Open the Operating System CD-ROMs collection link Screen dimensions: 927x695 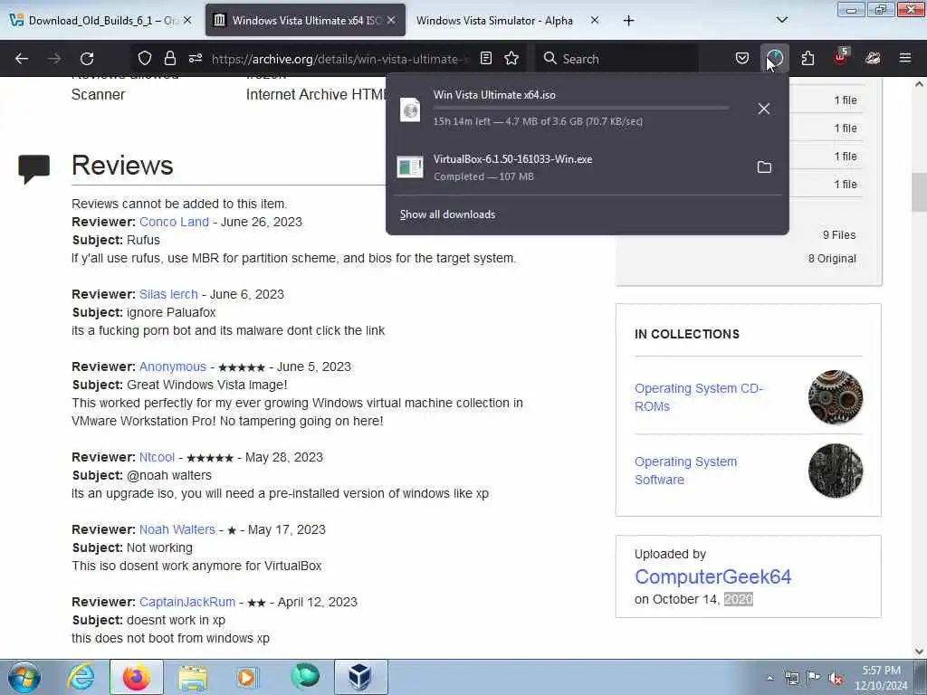tap(699, 398)
